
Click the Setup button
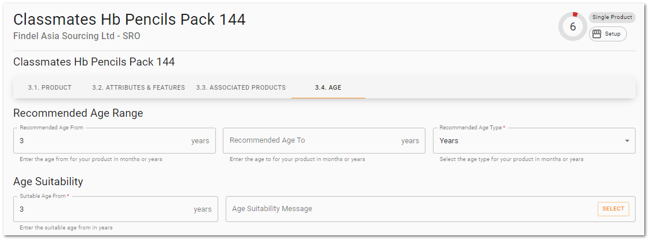pyautogui.click(x=608, y=34)
